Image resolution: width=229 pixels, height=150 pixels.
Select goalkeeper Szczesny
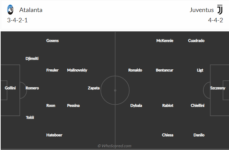coord(218,88)
